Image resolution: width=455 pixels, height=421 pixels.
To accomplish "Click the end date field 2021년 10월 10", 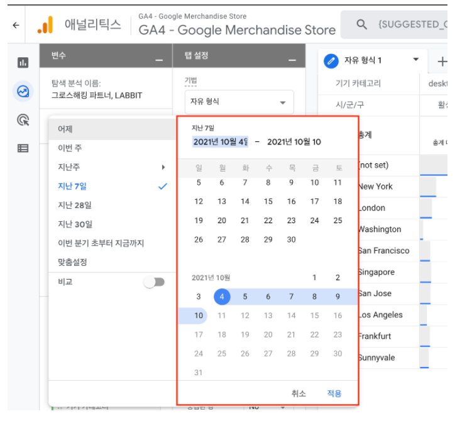I will [x=294, y=142].
